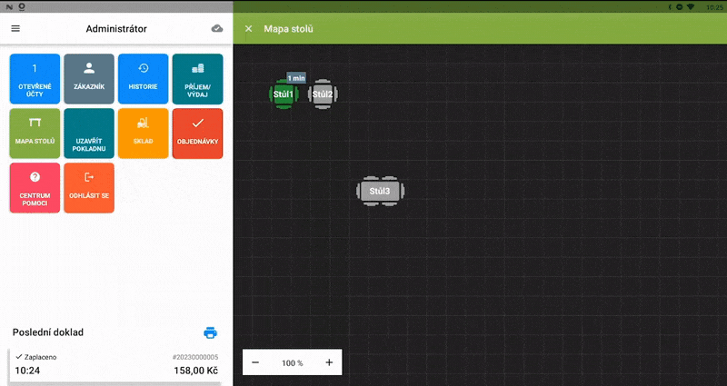The image size is (727, 386).
Task: Select the Mapa stolů tile
Action: pyautogui.click(x=35, y=134)
